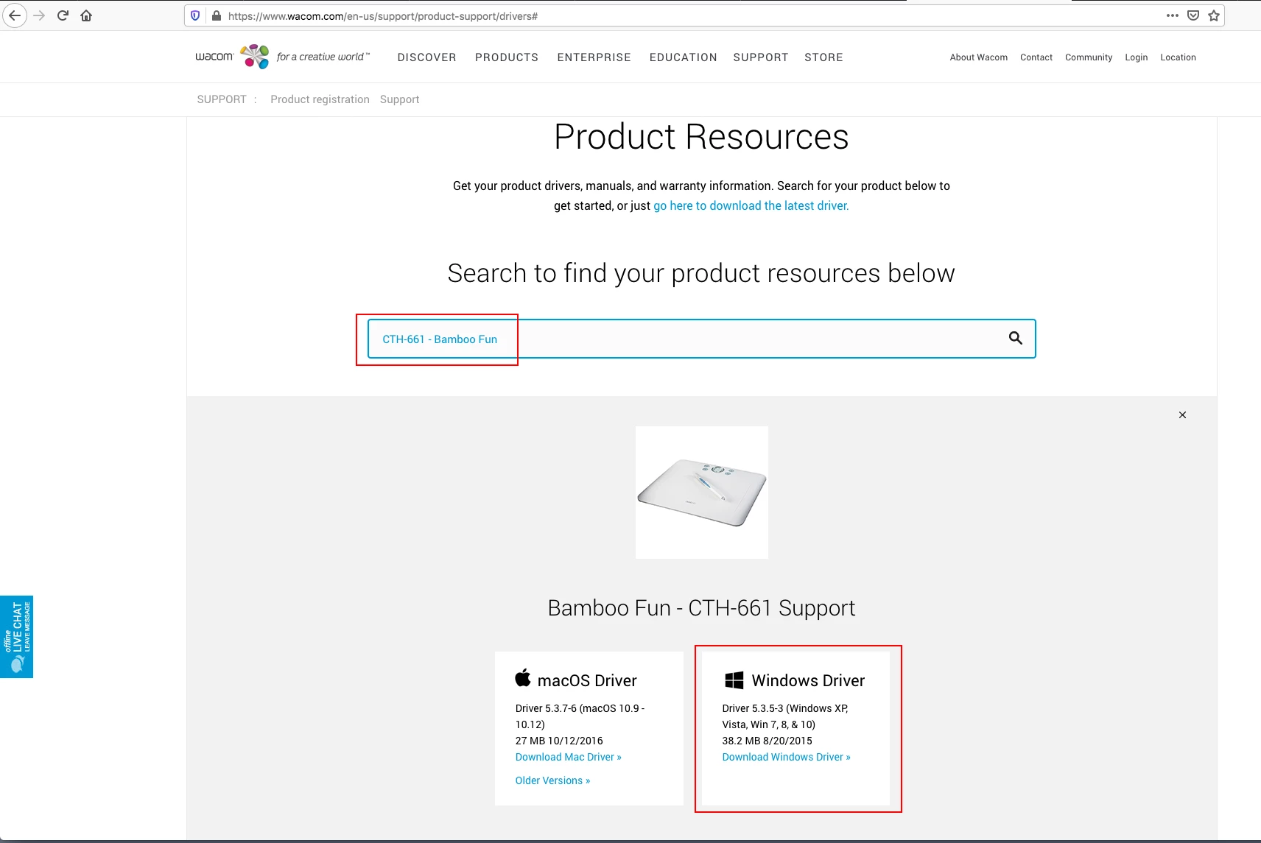Click 'Bamboo Fun - CTH-661 Support' heading

[x=701, y=608]
